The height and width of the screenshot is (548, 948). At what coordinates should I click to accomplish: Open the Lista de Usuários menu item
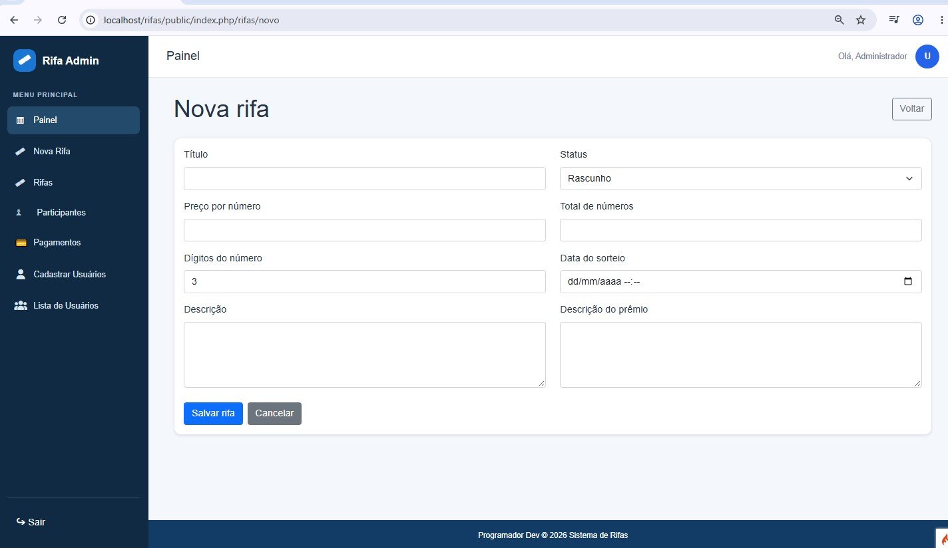tap(73, 305)
